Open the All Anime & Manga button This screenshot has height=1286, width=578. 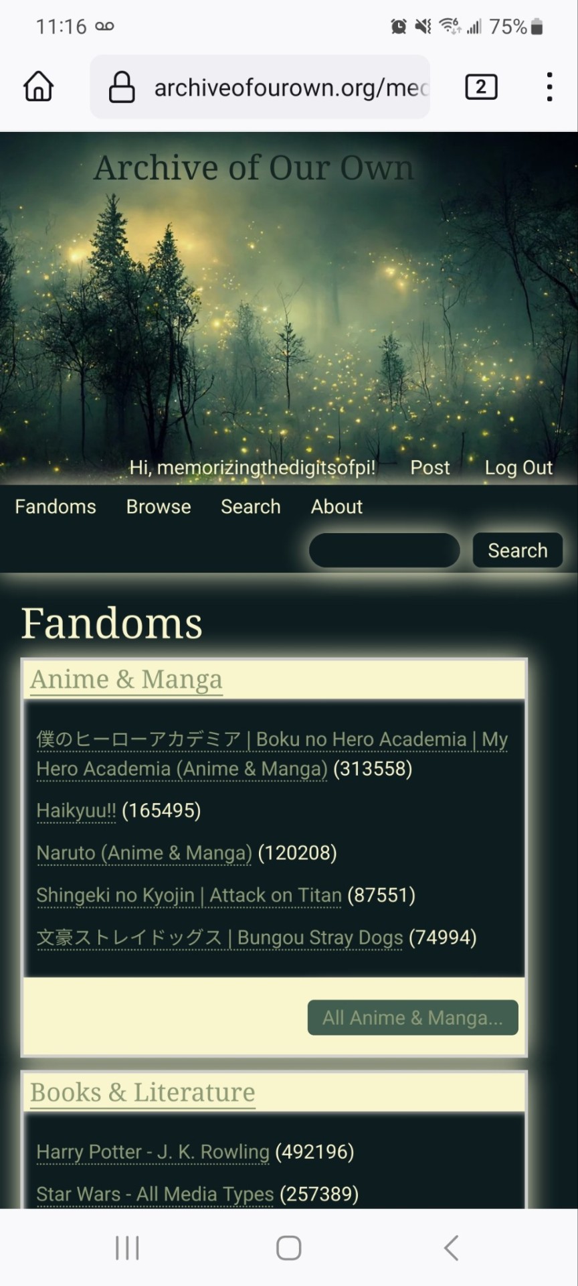point(413,1017)
